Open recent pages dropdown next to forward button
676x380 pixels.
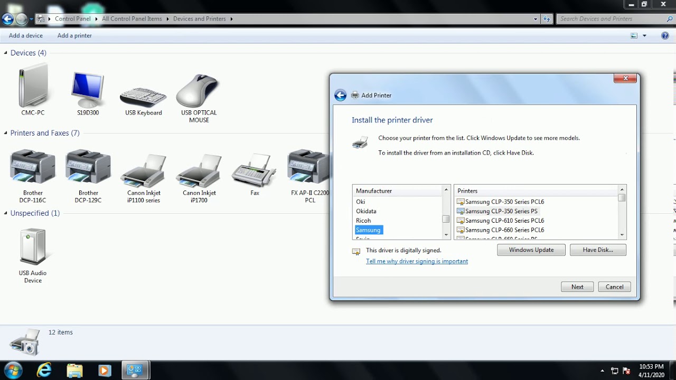(31, 19)
